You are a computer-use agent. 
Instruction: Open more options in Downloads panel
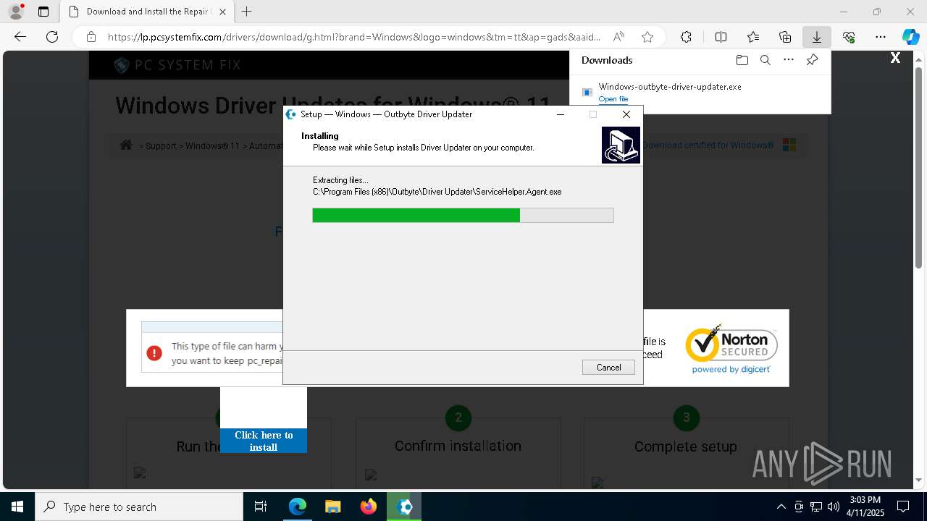(789, 60)
